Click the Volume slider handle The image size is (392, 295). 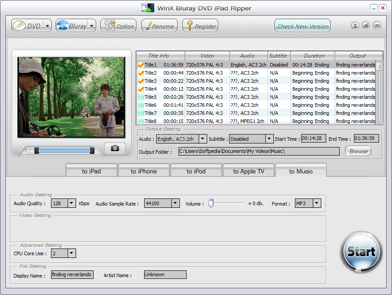(x=211, y=203)
